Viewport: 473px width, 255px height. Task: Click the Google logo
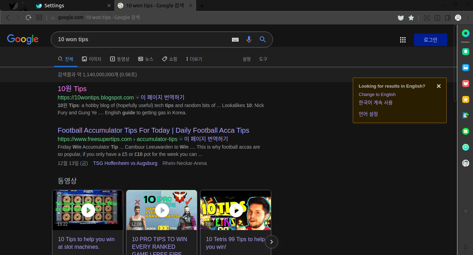tap(23, 39)
